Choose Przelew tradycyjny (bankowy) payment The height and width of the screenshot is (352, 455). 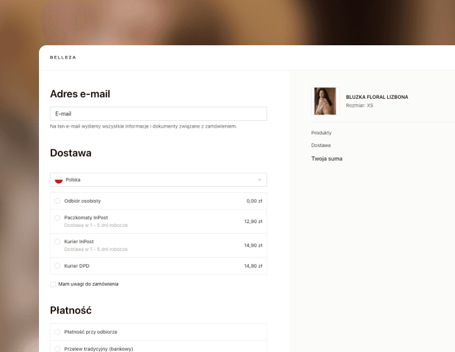pos(58,348)
